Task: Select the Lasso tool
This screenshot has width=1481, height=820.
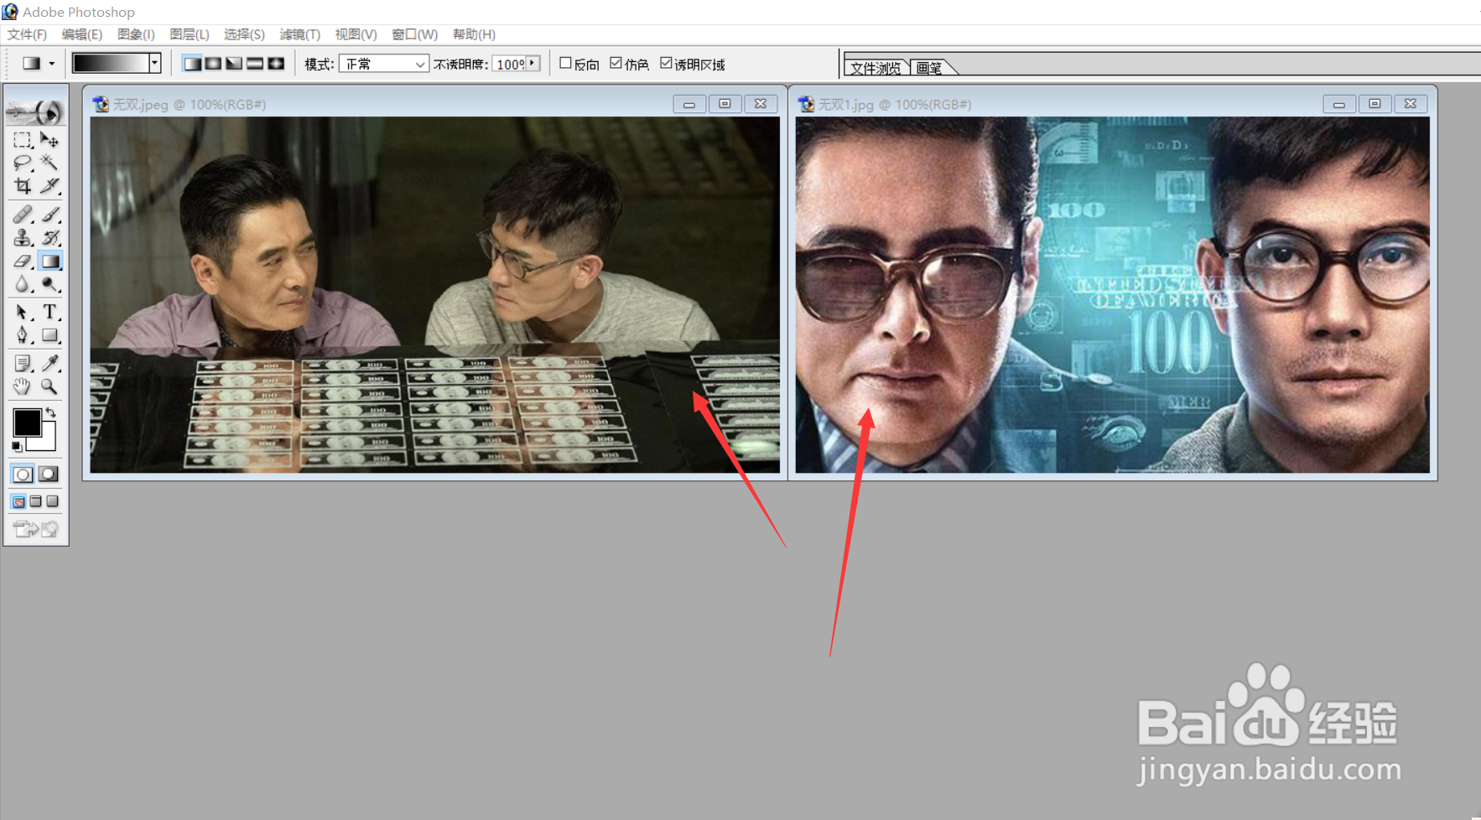Action: [23, 163]
